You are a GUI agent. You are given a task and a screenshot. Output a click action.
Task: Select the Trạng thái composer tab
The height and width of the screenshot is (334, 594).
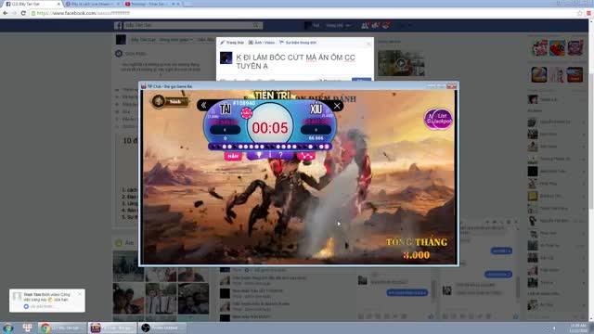tap(232, 43)
